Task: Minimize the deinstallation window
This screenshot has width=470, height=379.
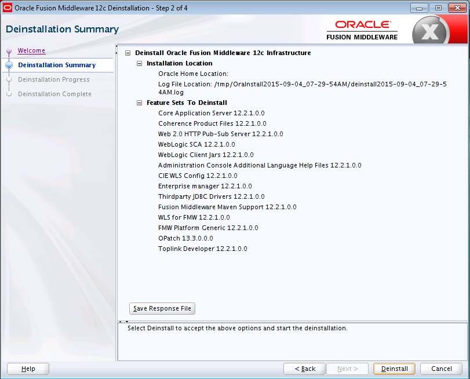Action: click(419, 8)
